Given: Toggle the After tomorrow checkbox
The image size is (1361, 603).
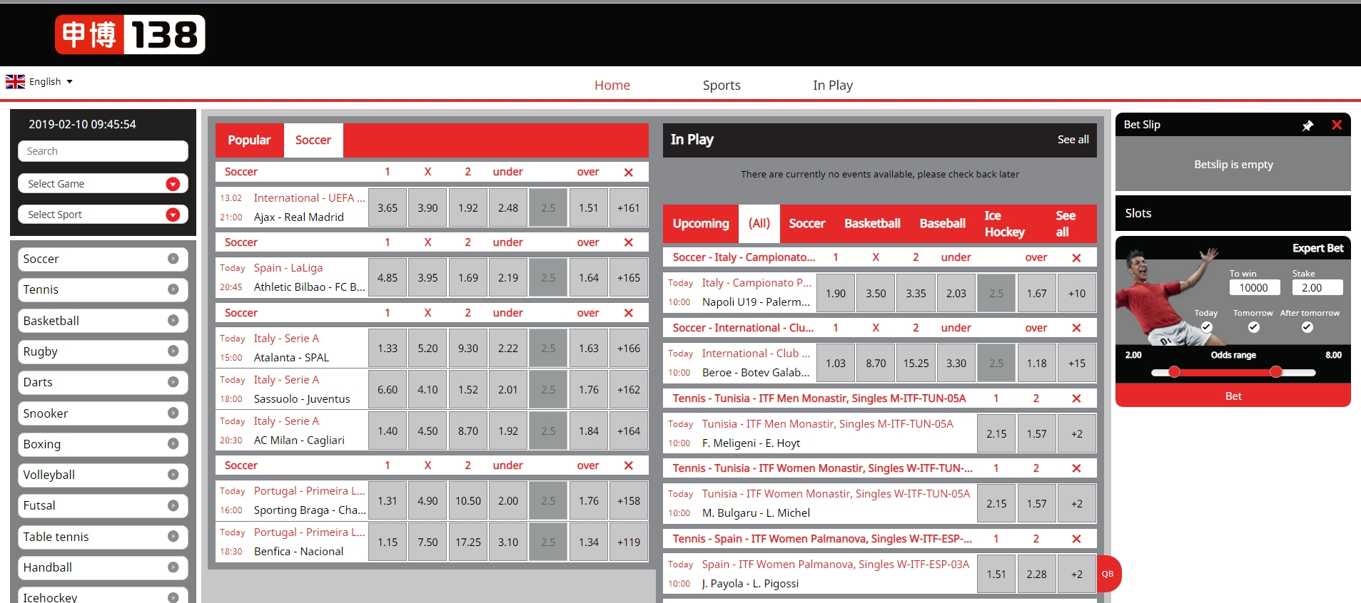Looking at the screenshot, I should tap(1307, 327).
